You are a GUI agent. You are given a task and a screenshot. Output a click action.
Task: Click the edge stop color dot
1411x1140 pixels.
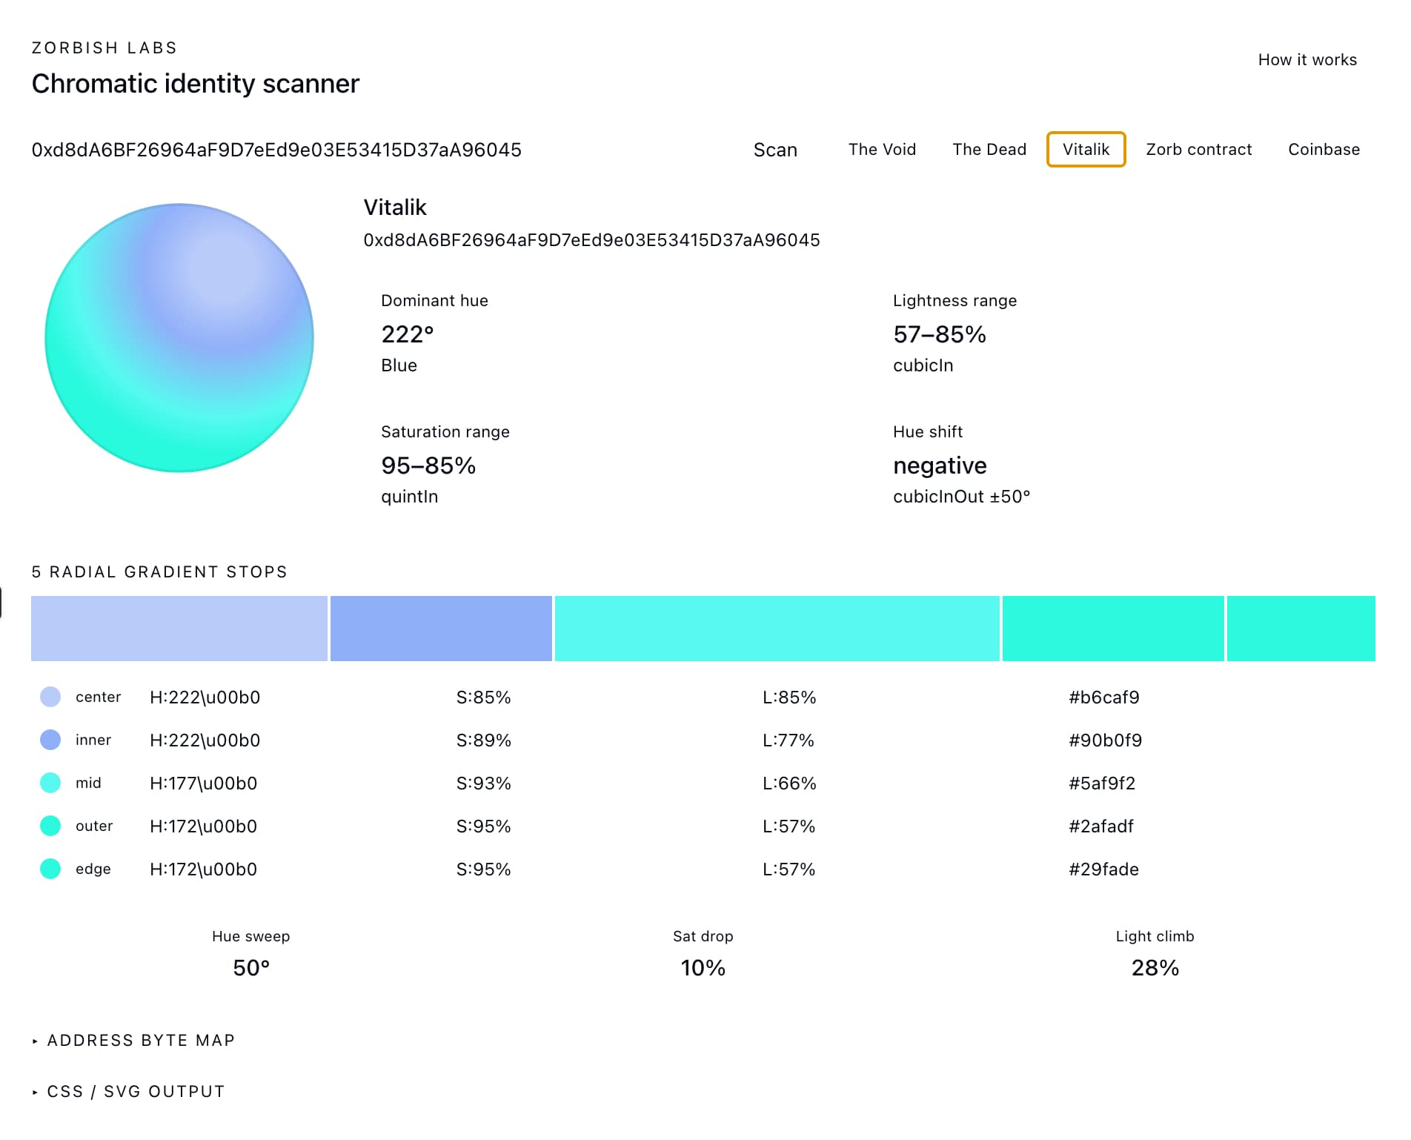[50, 869]
